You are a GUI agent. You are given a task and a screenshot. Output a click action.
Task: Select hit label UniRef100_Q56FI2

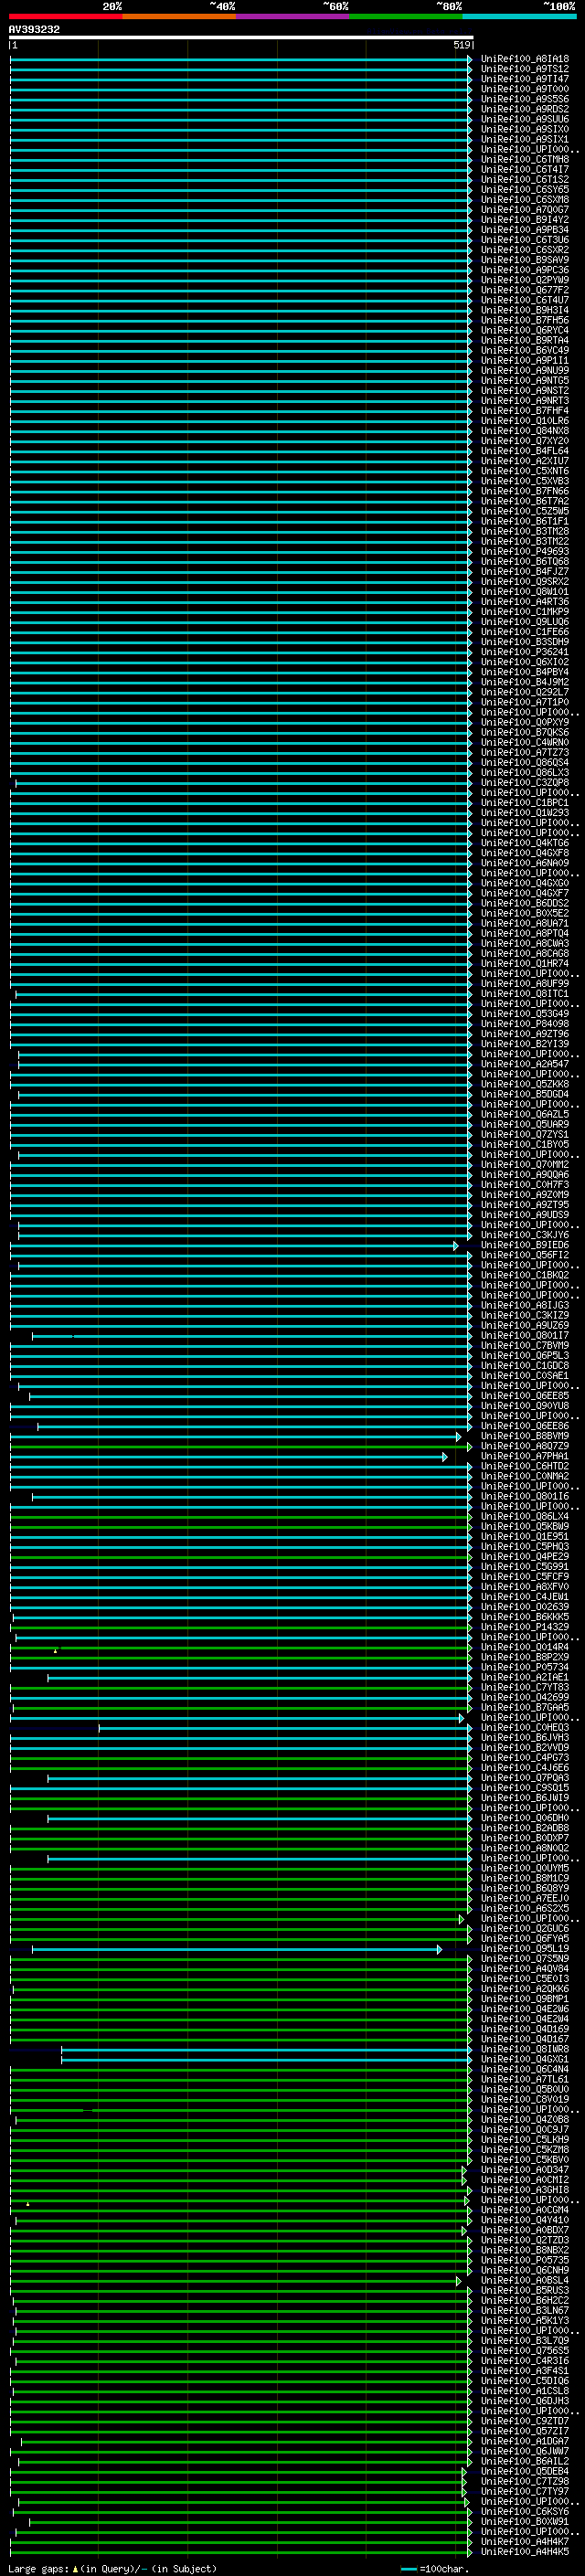pos(525,1256)
